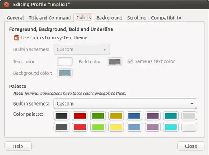Open the dark blue palette swatch

point(134,116)
